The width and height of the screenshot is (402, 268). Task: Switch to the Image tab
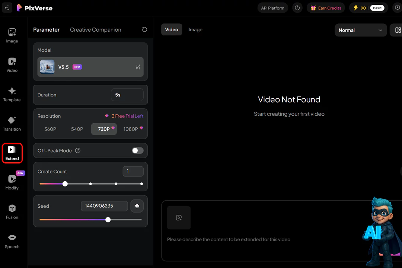pyautogui.click(x=195, y=30)
